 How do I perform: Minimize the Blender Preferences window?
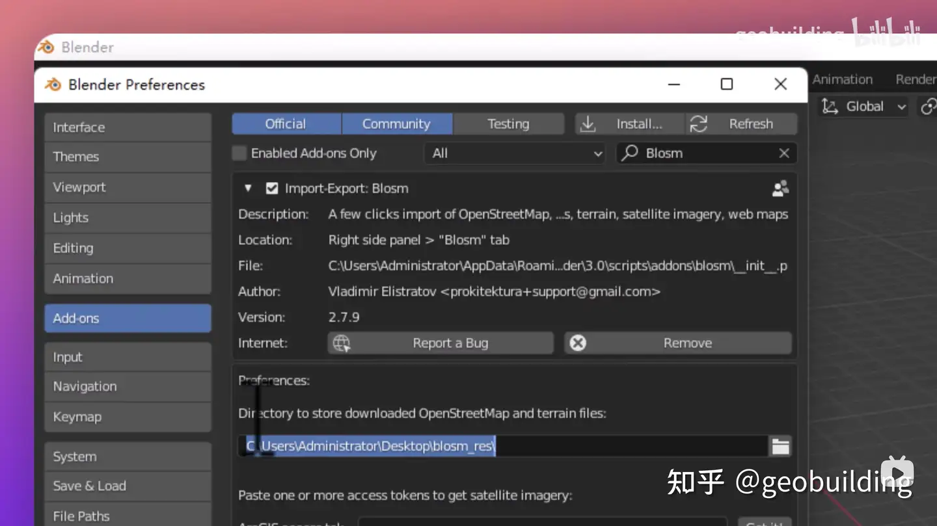click(x=674, y=84)
